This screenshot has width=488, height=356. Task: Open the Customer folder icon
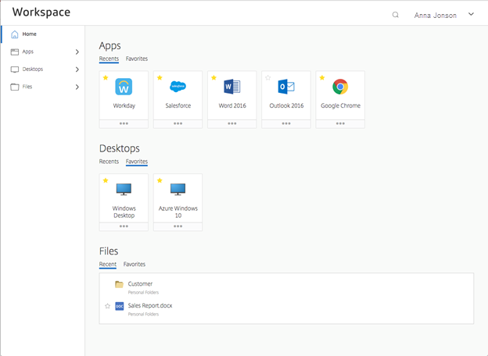pos(119,284)
